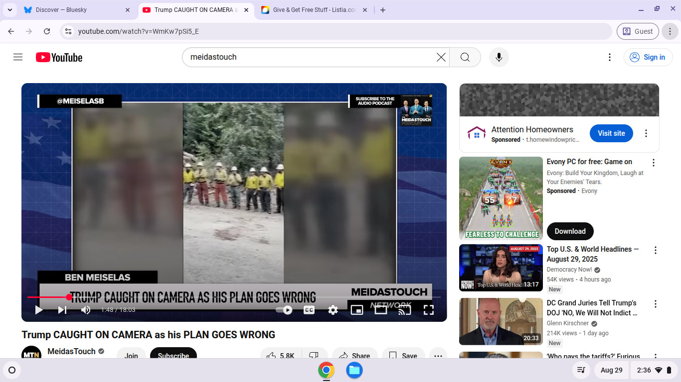Cast video to a TV

click(405, 310)
